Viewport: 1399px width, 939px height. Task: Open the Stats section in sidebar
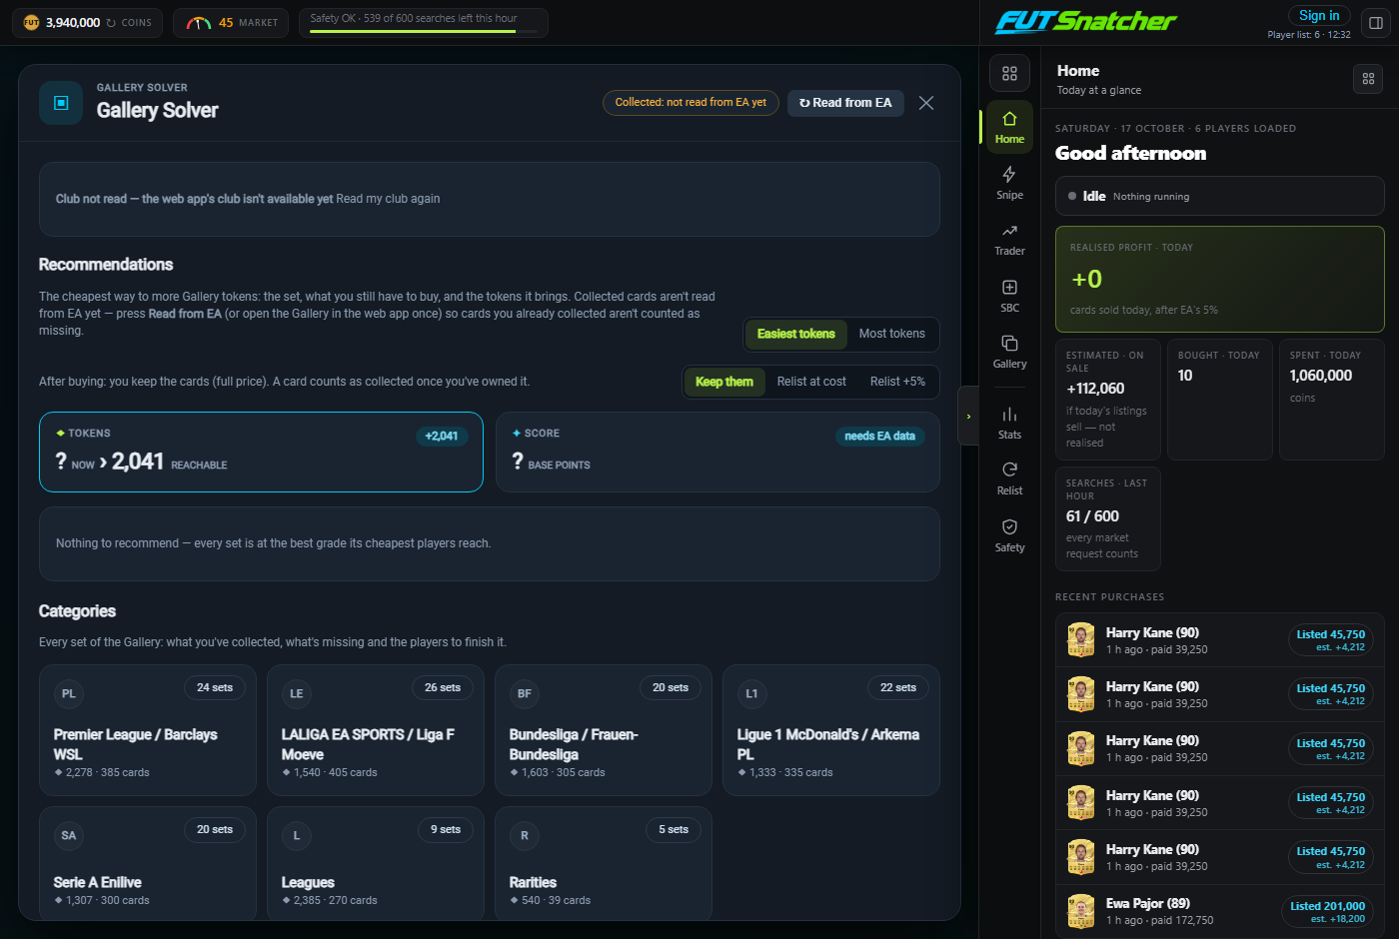(1009, 424)
